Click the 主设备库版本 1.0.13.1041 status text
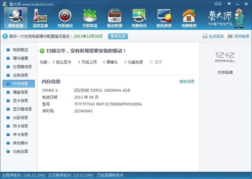The width and height of the screenshot is (252, 179). click(71, 175)
